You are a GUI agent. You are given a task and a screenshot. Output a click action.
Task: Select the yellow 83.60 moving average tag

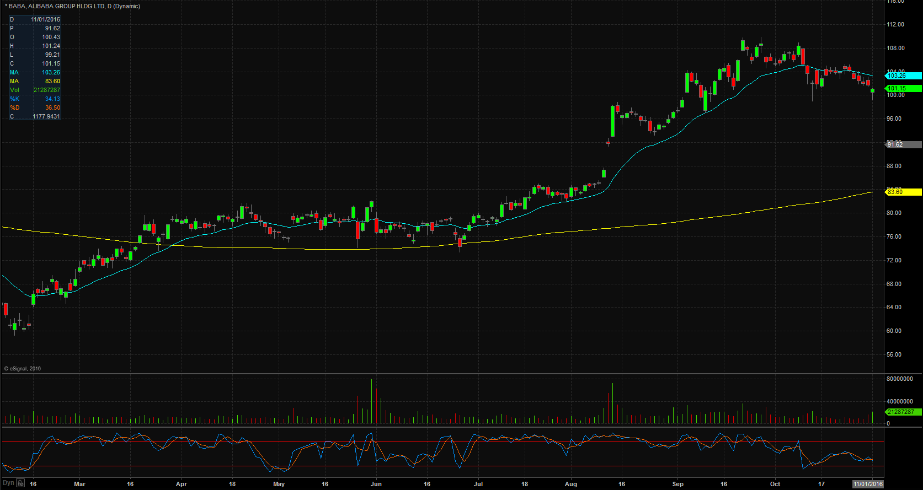click(903, 192)
